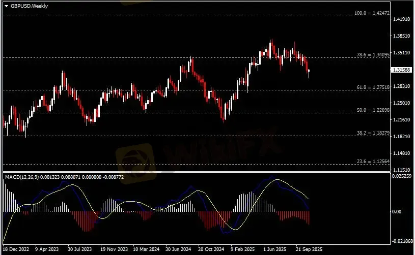Click the 18 Dec 2022 date marker
The height and width of the screenshot is (255, 415).
15,250
